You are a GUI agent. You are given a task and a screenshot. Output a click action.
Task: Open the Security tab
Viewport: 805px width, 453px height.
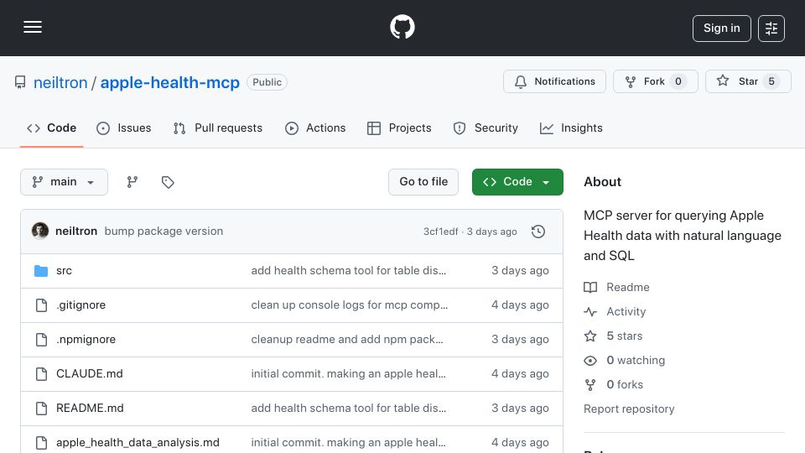[486, 128]
